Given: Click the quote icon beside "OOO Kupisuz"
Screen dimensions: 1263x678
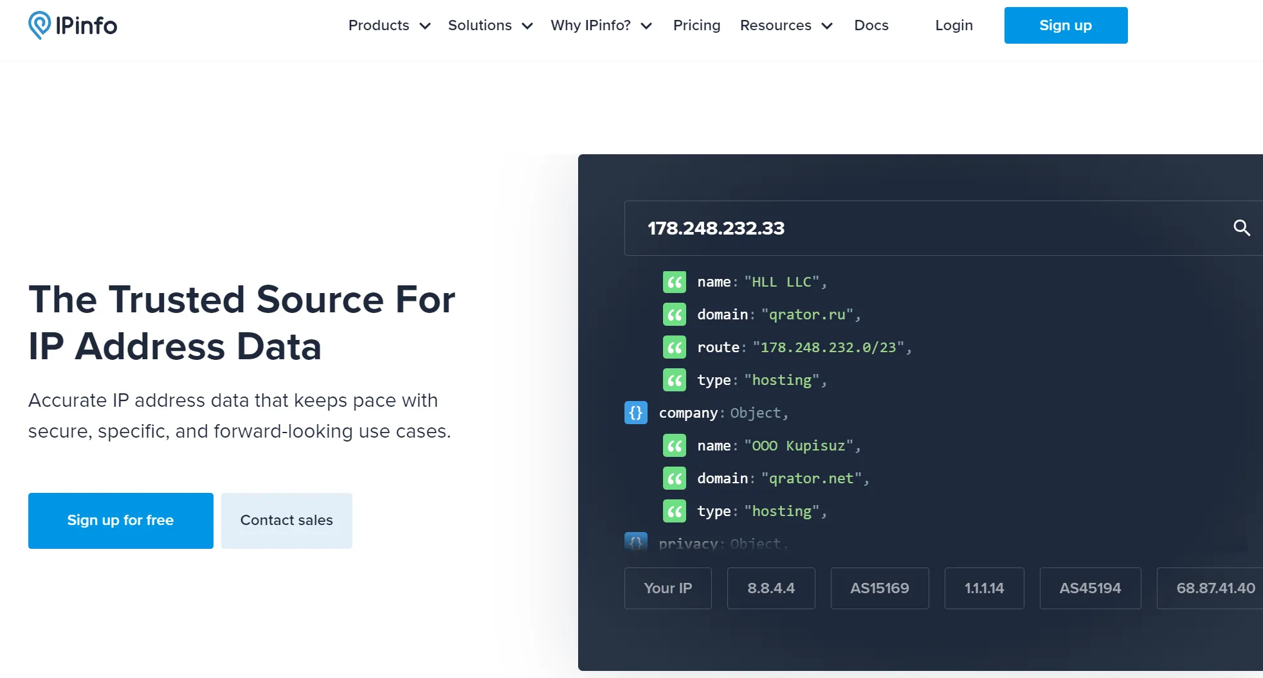Looking at the screenshot, I should click(x=674, y=446).
